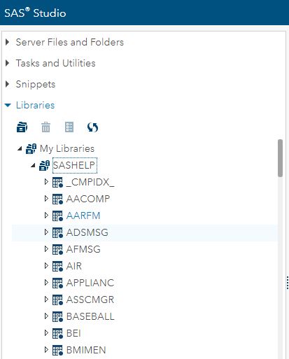This screenshot has width=289, height=359.
Task: Collapse the Libraries section arrow
Action: click(x=8, y=105)
